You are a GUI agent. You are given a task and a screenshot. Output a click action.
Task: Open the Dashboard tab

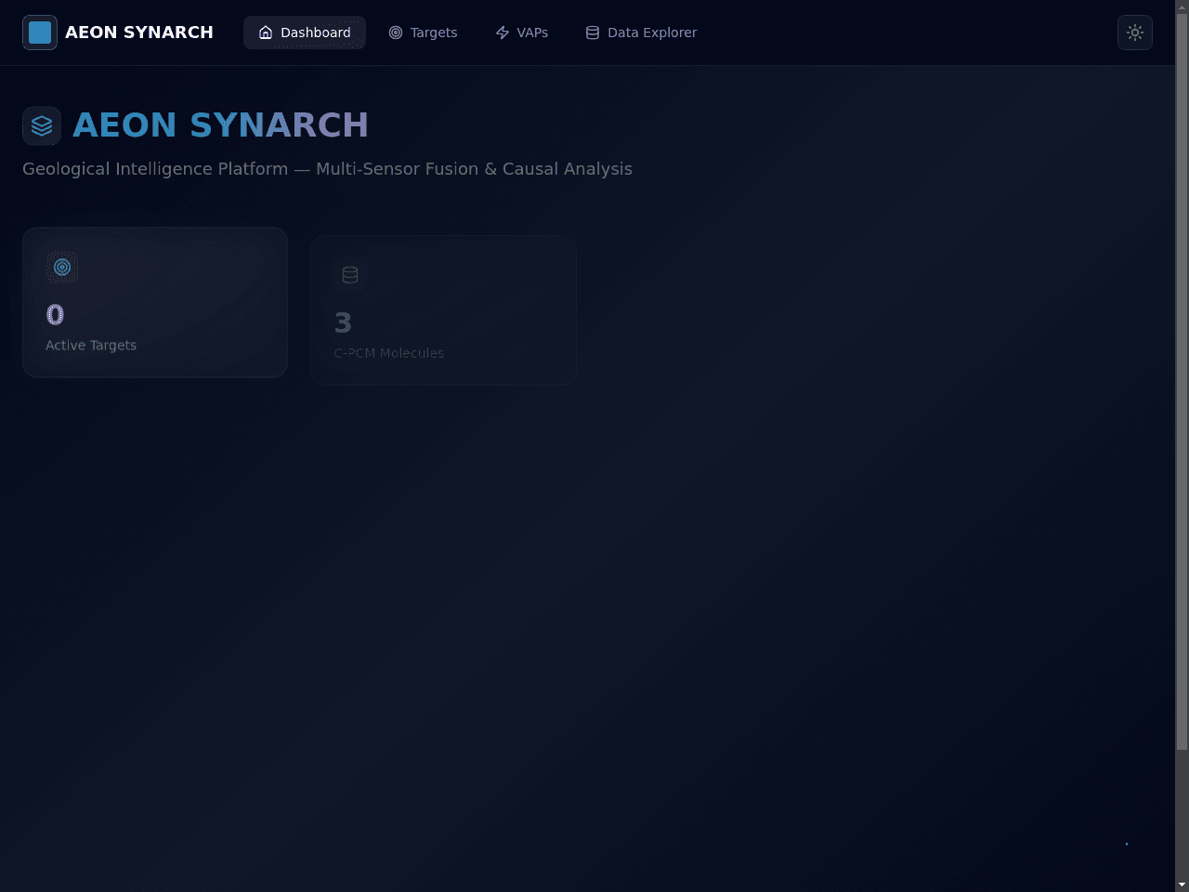pos(305,33)
